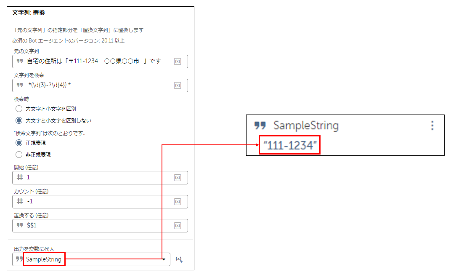
Task: Click the 置換する field containing $$1
Action: (100, 226)
